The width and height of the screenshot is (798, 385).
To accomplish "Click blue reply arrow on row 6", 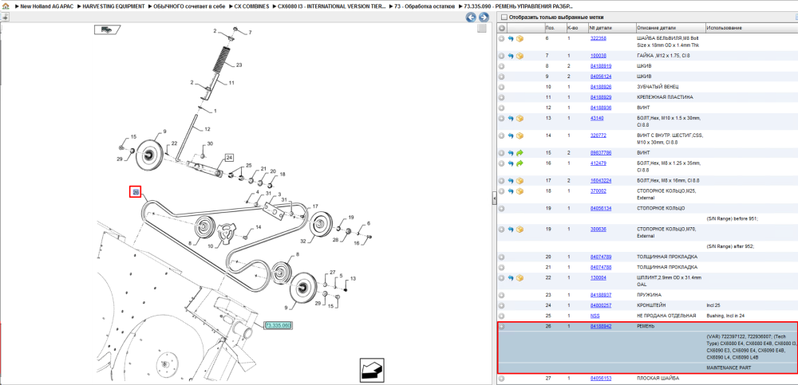I will (x=511, y=38).
